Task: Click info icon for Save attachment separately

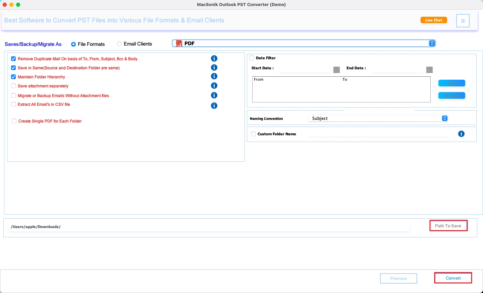Action: point(214,86)
